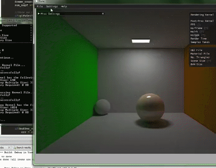Click the (?) help marker beside ms/ppk
This screenshot has width=216, height=168.
click(203, 35)
